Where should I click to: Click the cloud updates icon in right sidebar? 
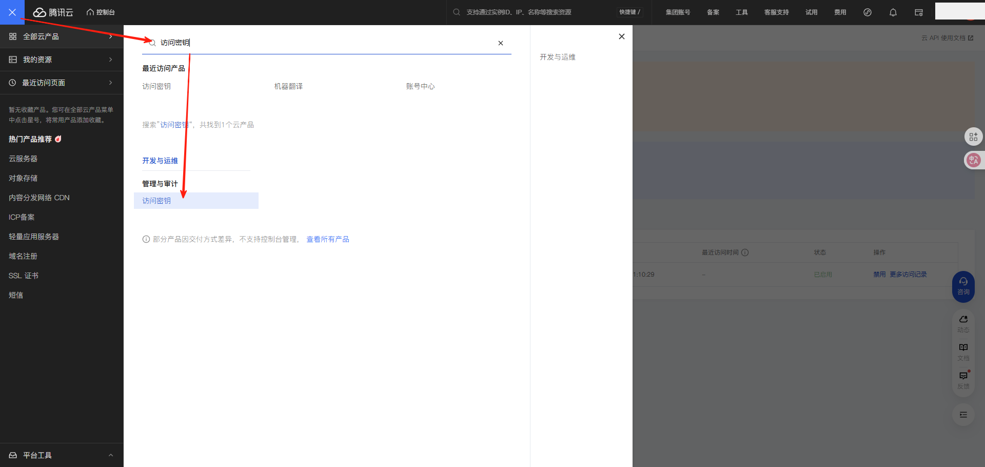point(963,323)
